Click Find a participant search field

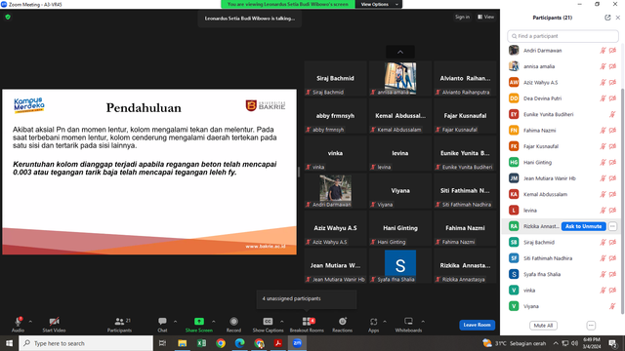[562, 36]
